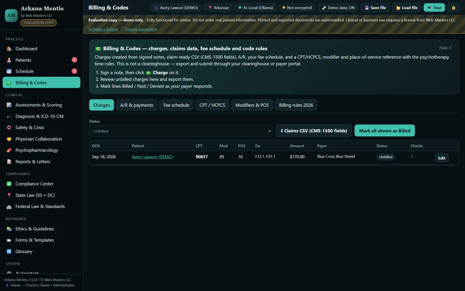Image resolution: width=465 pixels, height=291 pixels.
Task: Toggle the Demo data: ON chip
Action: pyautogui.click(x=338, y=8)
